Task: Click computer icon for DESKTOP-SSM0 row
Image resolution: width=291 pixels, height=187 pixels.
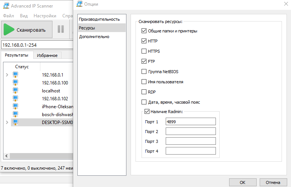Action: (15, 122)
